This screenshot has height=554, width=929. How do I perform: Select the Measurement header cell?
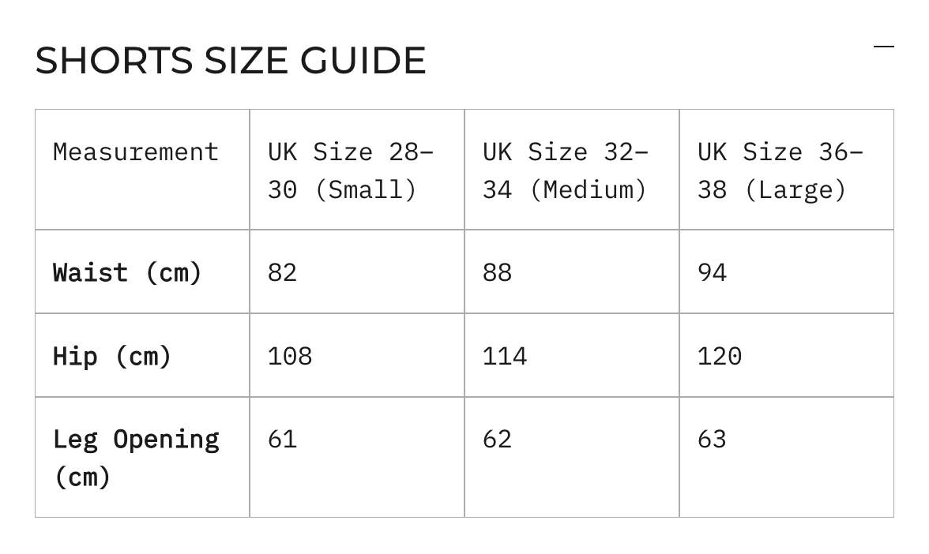(142, 169)
